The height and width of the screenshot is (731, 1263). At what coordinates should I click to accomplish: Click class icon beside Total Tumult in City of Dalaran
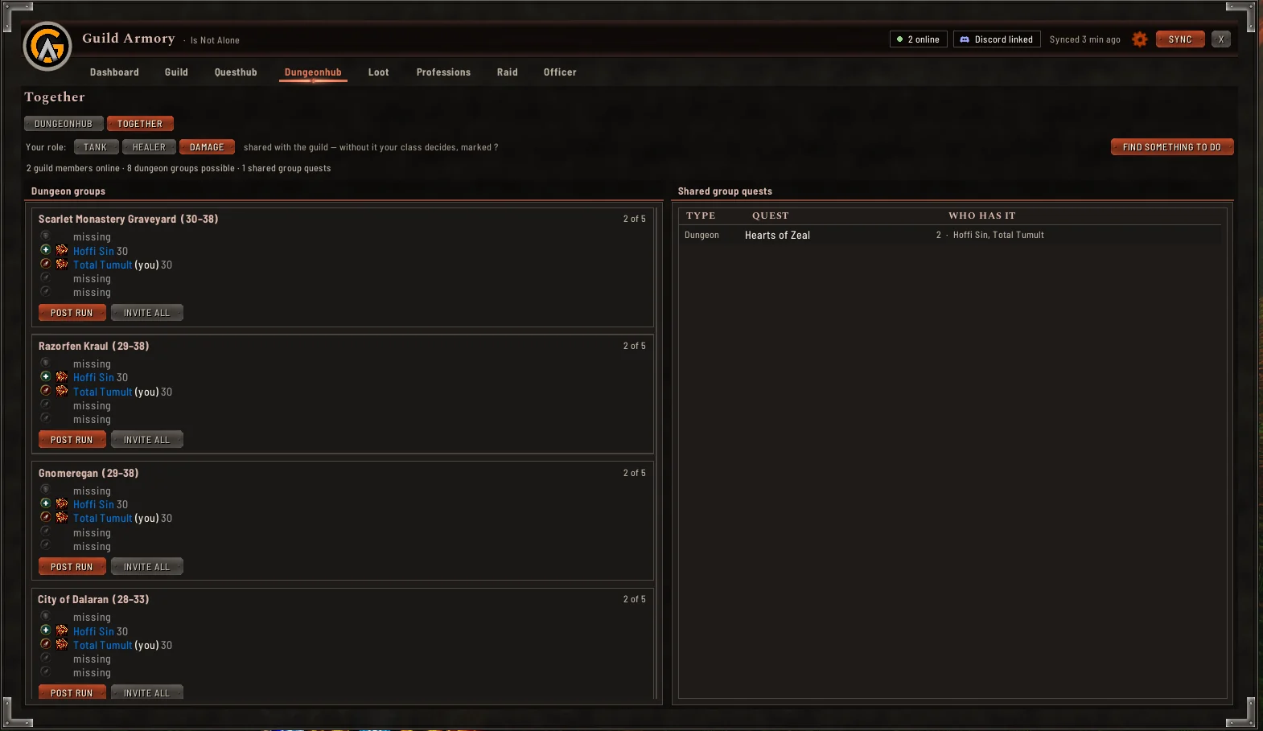(x=62, y=644)
